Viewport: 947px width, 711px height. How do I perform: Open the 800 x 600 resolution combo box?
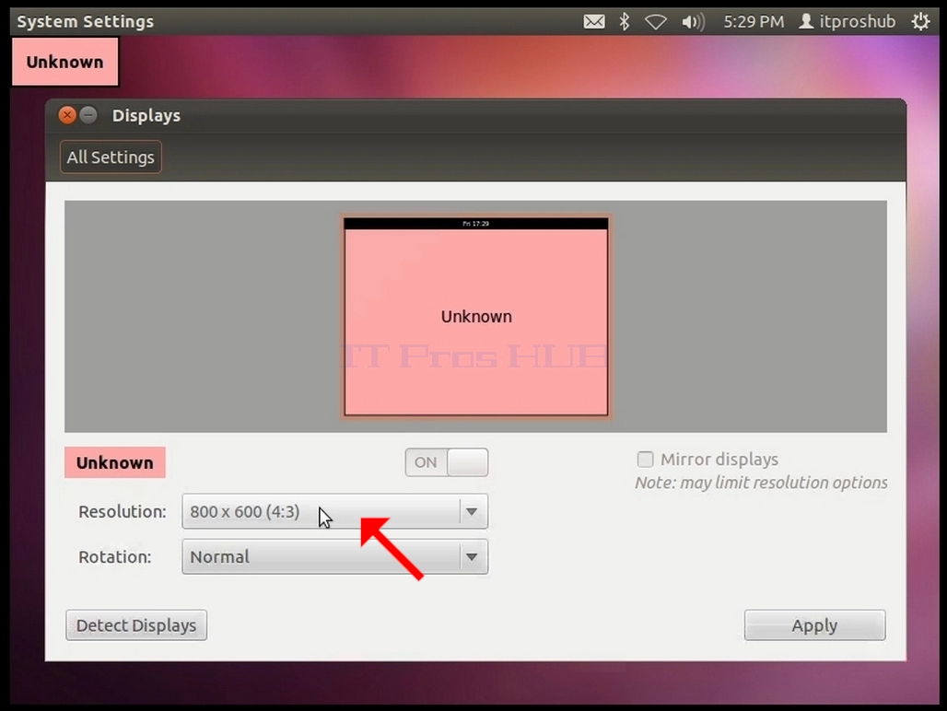334,512
